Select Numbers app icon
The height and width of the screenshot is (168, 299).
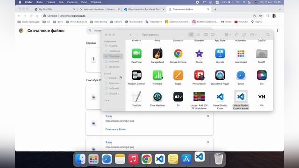(157, 75)
